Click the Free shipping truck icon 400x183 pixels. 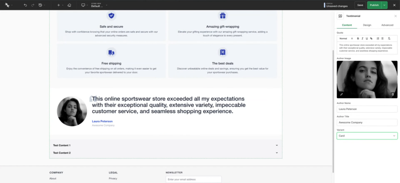[111, 52]
